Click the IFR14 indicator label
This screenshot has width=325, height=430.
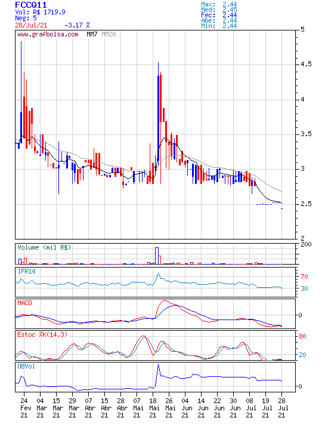26,271
